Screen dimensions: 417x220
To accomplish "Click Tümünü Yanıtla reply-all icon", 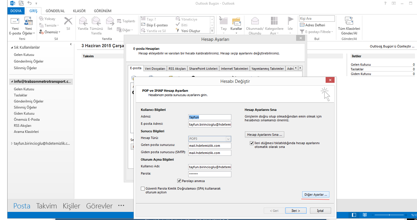I will tap(96, 21).
